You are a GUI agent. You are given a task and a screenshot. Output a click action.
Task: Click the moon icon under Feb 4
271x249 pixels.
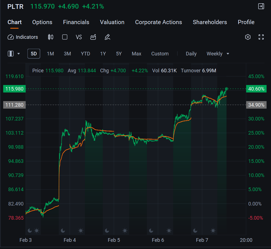pos(63,230)
